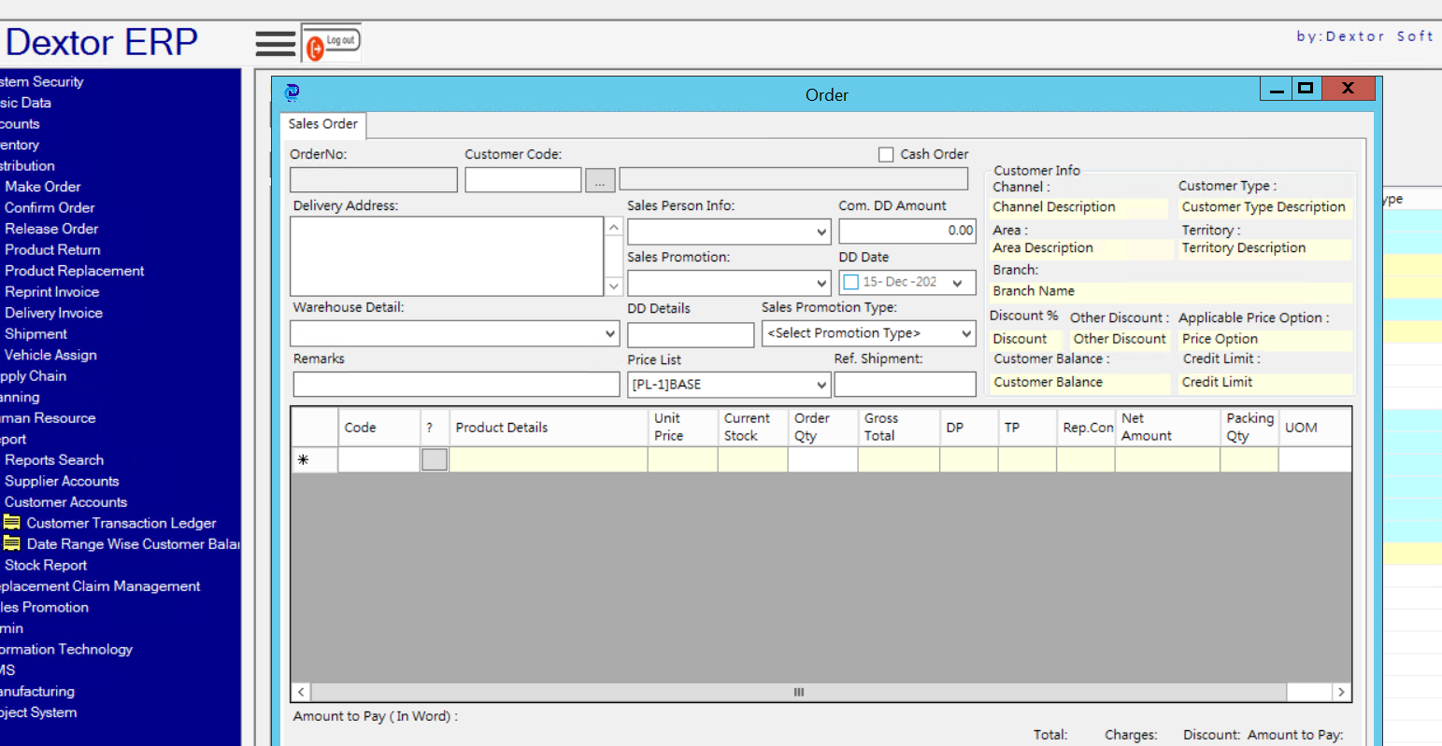Open Release Order menu item

click(51, 229)
